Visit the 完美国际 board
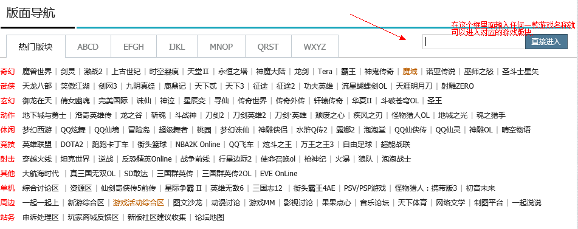 (x=113, y=100)
